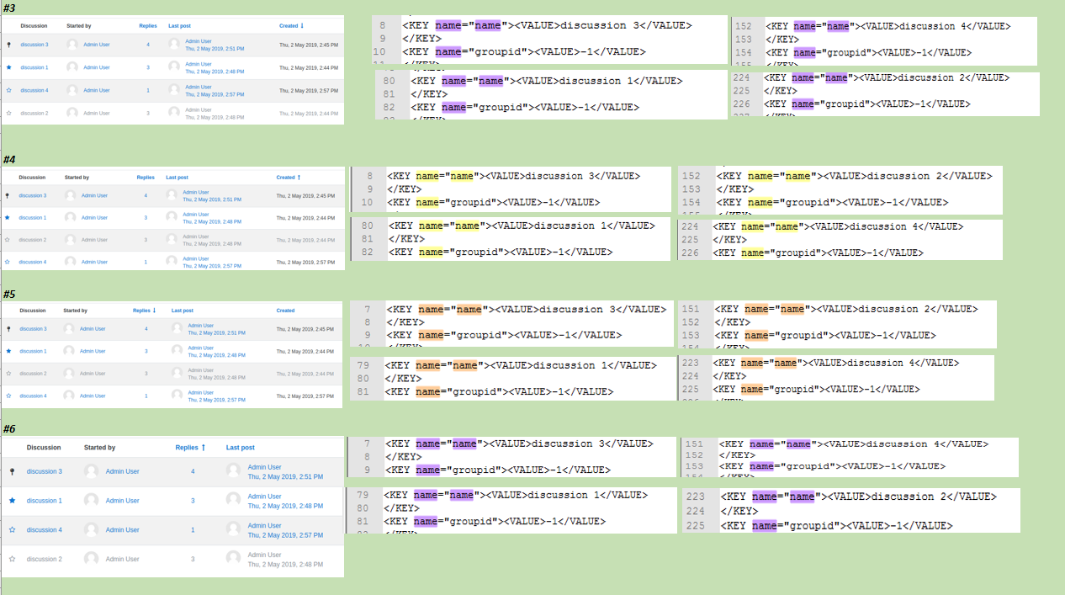Click the pin icon beside discussion 3 in table #5

[x=8, y=329]
